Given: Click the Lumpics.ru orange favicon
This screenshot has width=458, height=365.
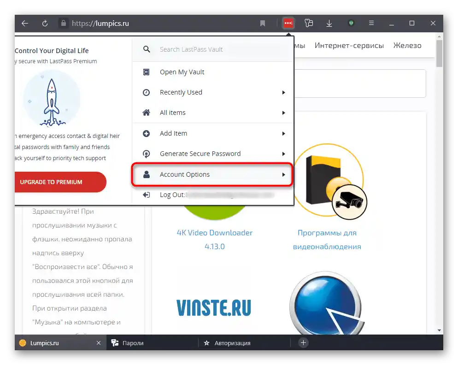Looking at the screenshot, I should (x=23, y=343).
